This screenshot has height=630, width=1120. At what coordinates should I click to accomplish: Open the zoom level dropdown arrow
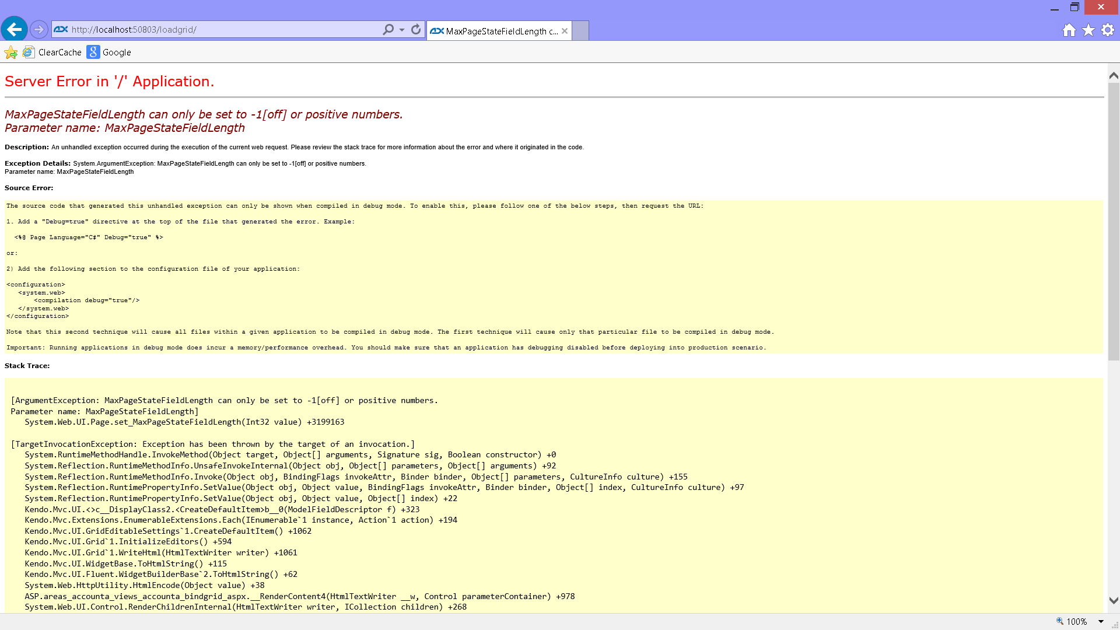pos(1101,622)
